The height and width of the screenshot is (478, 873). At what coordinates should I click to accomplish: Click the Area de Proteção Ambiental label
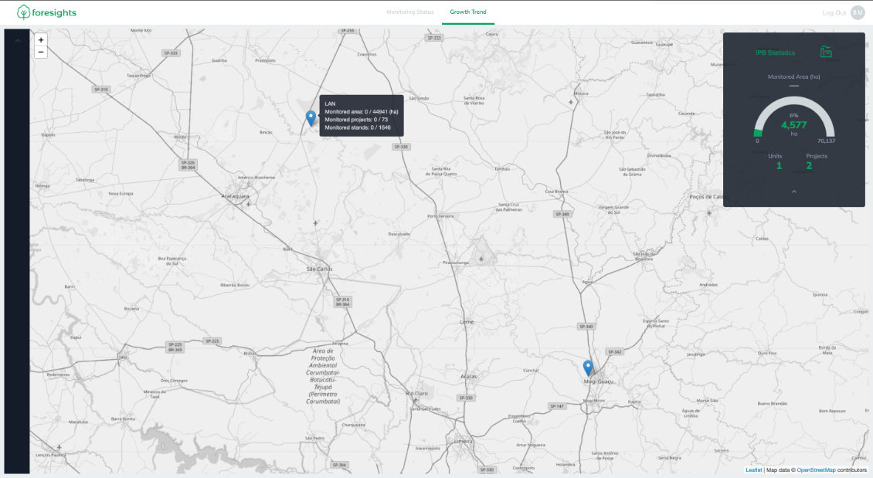pyautogui.click(x=323, y=376)
